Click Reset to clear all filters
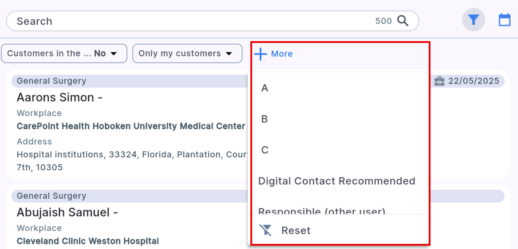Viewport: 518px width, 249px height. point(296,230)
